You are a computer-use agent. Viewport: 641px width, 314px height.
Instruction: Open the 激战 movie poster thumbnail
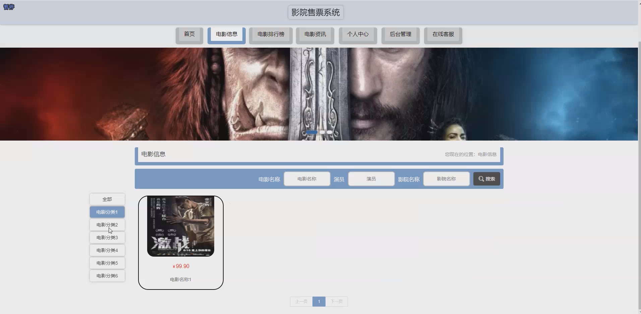click(x=181, y=226)
